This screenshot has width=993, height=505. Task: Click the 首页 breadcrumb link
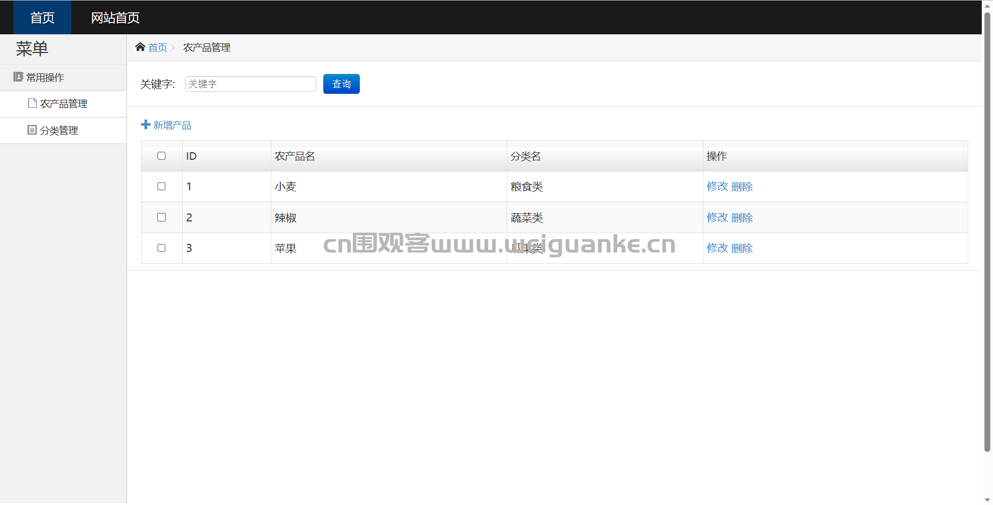(158, 48)
